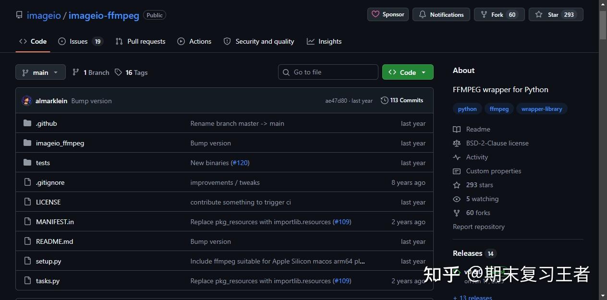
Task: Open the Issues tab
Action: pyautogui.click(x=80, y=41)
